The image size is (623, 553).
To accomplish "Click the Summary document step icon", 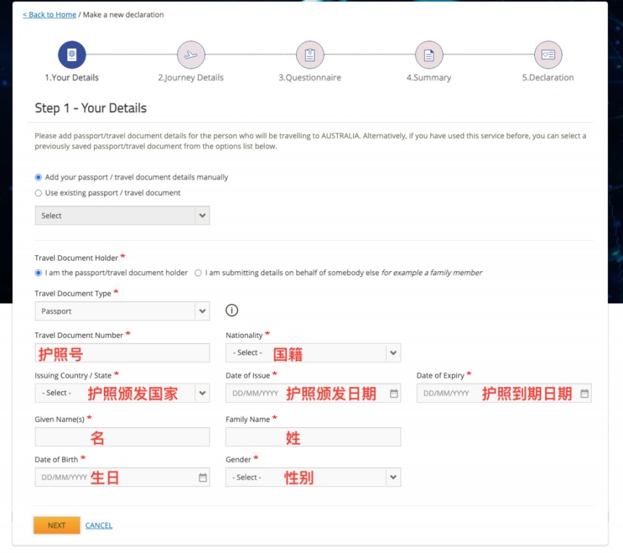I will (429, 55).
